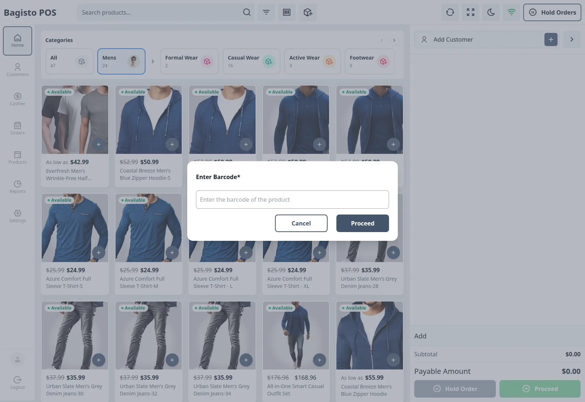The height and width of the screenshot is (402, 585).
Task: Toggle fullscreen mode icon
Action: pyautogui.click(x=471, y=12)
